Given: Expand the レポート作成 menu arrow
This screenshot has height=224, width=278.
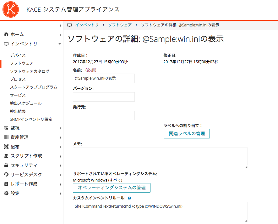Looking at the screenshot, I should (60, 184).
